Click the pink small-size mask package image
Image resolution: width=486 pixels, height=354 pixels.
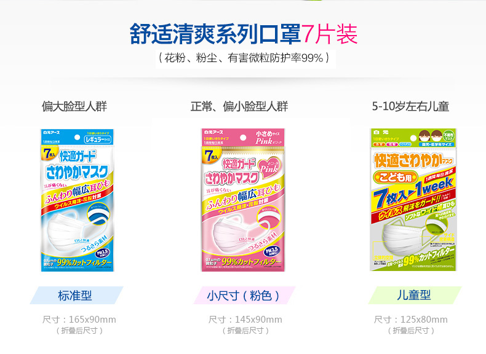click(243, 200)
